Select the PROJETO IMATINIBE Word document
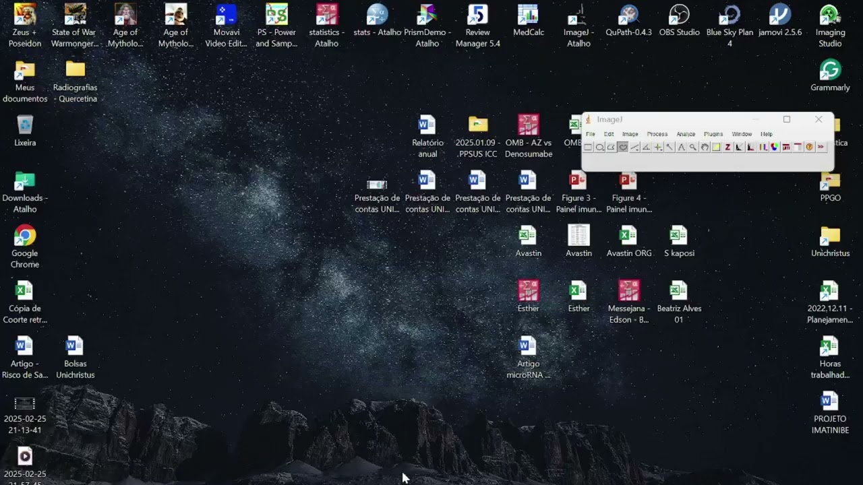Screen dimensions: 863x485 click(830, 412)
